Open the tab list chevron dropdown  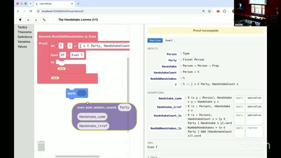(30, 4)
